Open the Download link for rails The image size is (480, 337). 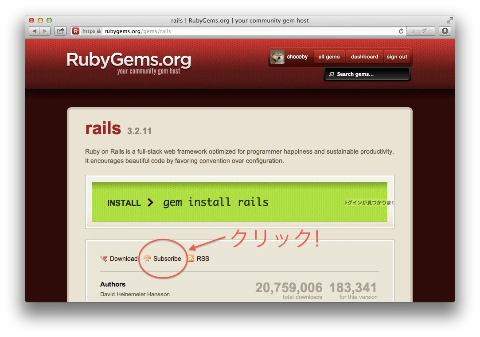[124, 259]
